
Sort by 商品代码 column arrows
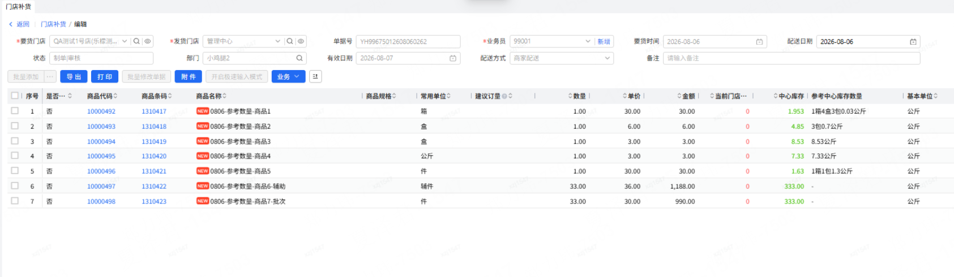[115, 96]
